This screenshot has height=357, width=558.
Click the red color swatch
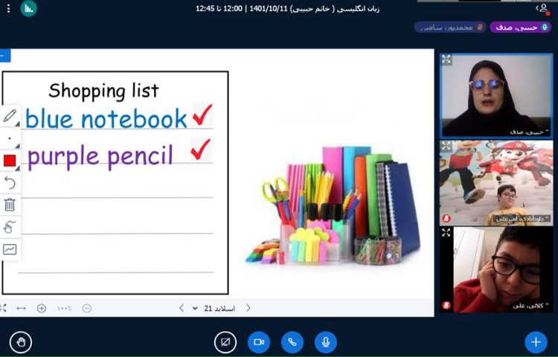(10, 161)
